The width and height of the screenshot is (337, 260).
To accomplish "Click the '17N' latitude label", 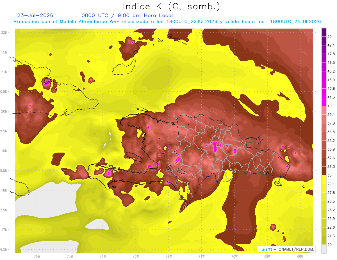I will 4,230.
